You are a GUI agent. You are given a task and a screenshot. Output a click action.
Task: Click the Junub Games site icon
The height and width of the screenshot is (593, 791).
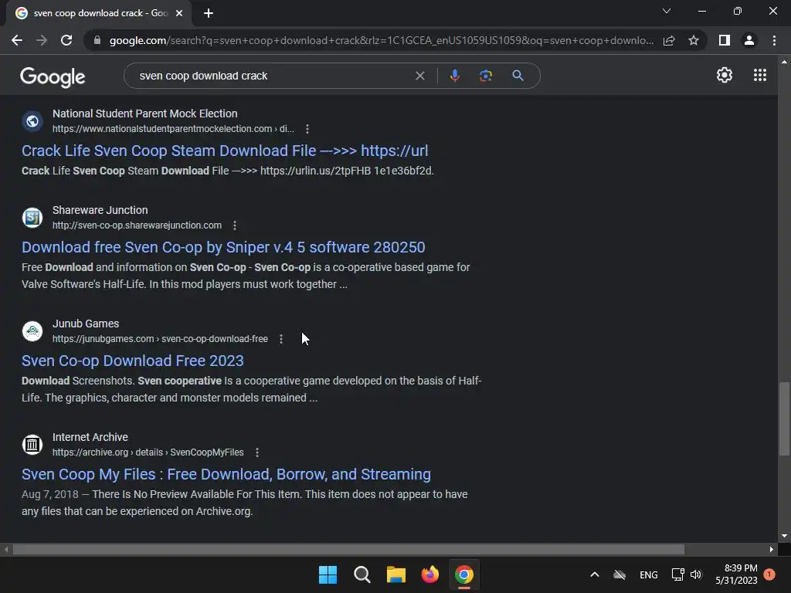click(32, 330)
